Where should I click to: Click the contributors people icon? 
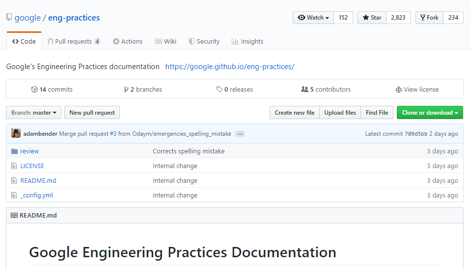305,90
